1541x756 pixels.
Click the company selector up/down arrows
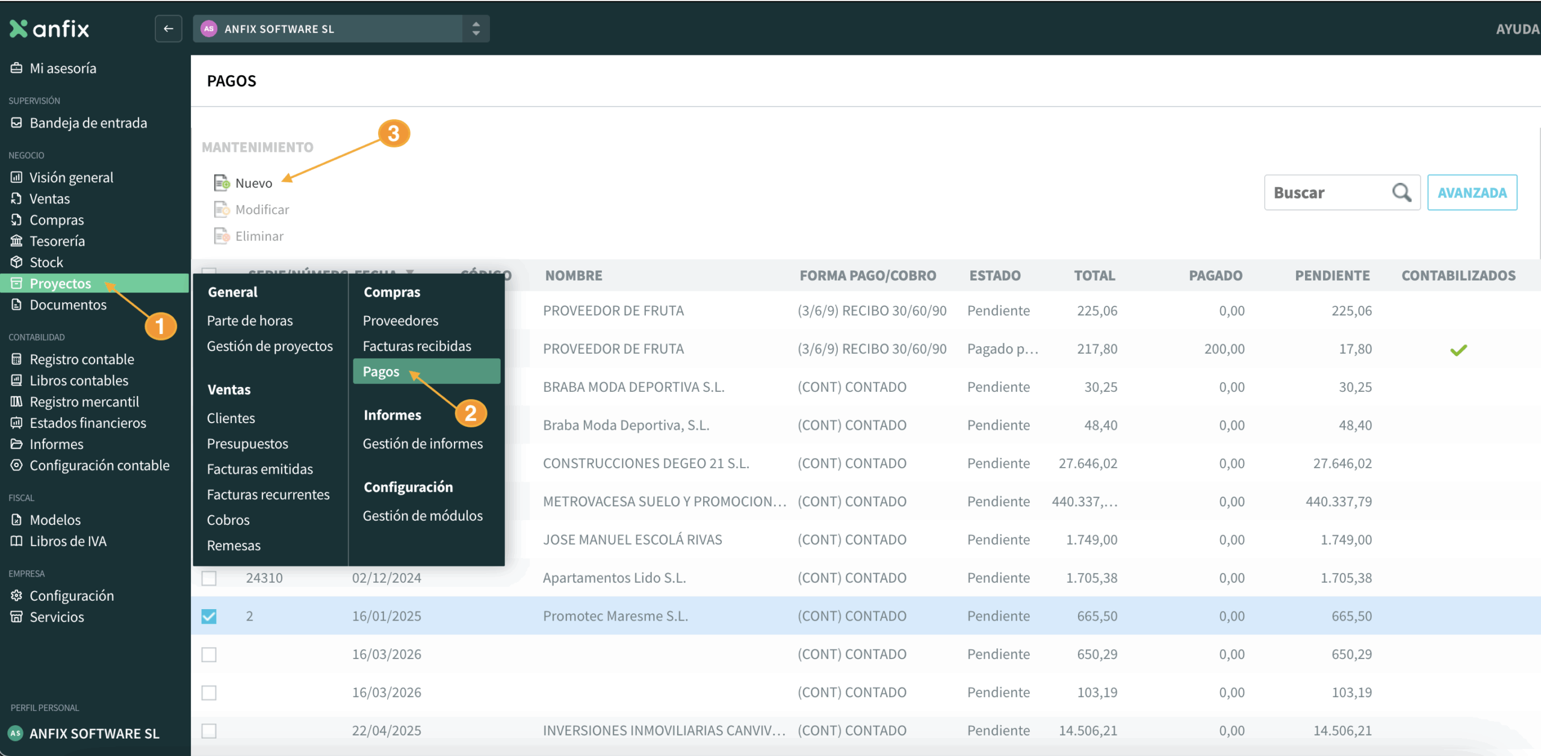476,29
